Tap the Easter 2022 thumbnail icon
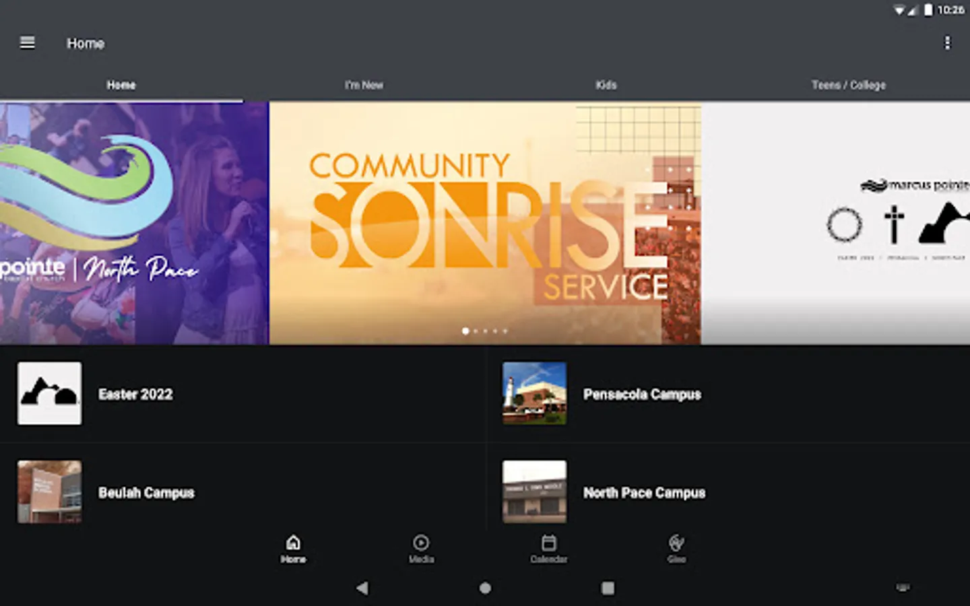Screen dimensions: 970x606 click(x=49, y=393)
